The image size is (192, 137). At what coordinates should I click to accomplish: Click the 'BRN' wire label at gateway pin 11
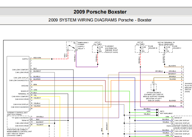pyautogui.click(x=35, y=84)
